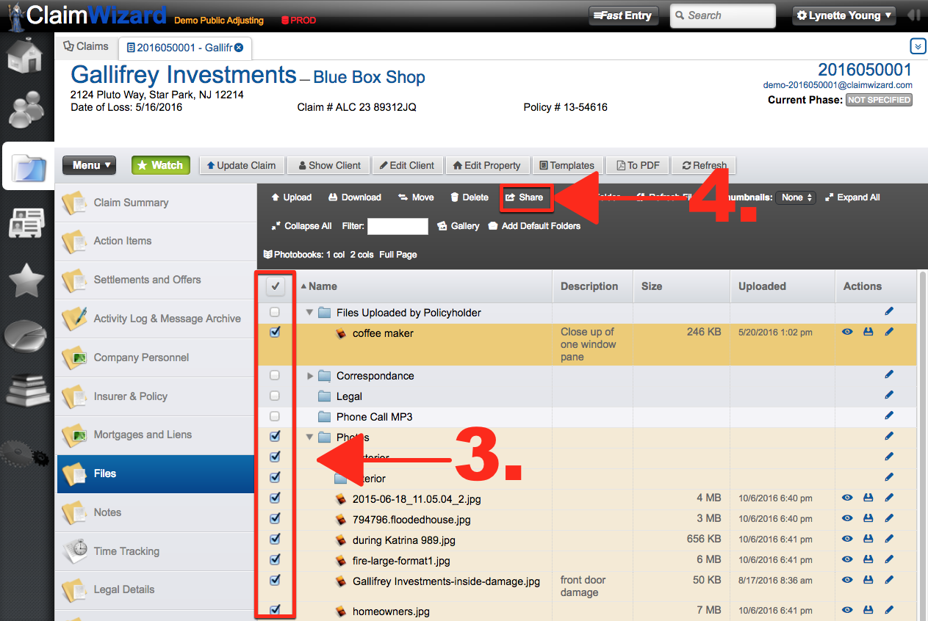This screenshot has width=928, height=621.
Task: Click the Filter text field
Action: click(x=398, y=226)
